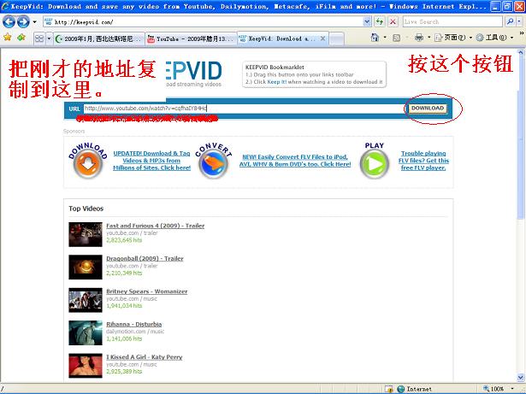
Task: Click the Rihanna Disturbia thumbnail
Action: pyautogui.click(x=86, y=333)
